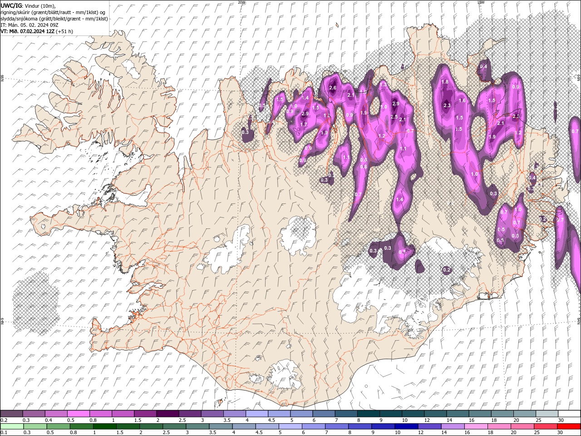This screenshot has height=436, width=581.
Task: Click the "20W" longitude label on the top edge
Action: (241, 2)
